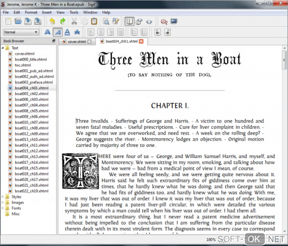This screenshot has height=246, width=288.
Task: Open the Normal paragraph style dropdown
Action: click(21, 32)
